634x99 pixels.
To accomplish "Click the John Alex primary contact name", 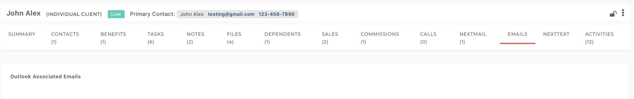I will (x=192, y=14).
